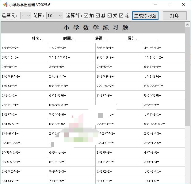This screenshot has width=191, height=184.
Task: Toggle the 减 (subtraction) checkbox
Action: pyautogui.click(x=98, y=16)
